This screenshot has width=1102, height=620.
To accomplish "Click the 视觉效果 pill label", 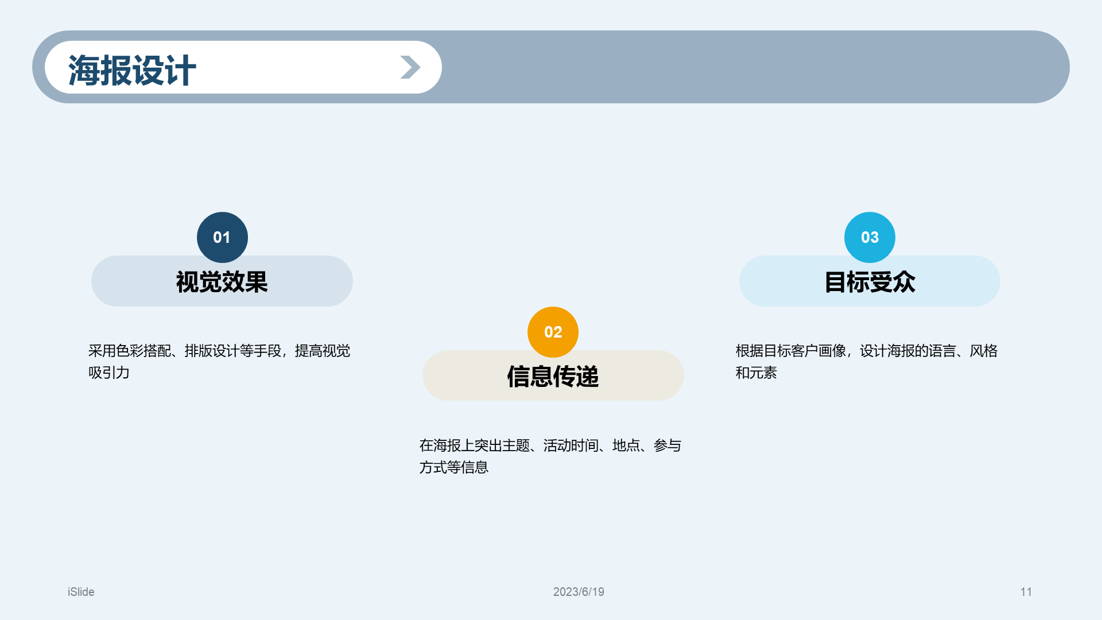I will 222,282.
